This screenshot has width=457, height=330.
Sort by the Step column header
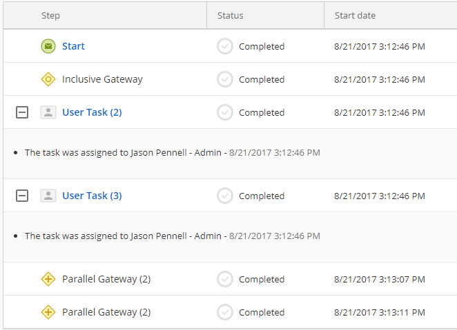pyautogui.click(x=50, y=15)
